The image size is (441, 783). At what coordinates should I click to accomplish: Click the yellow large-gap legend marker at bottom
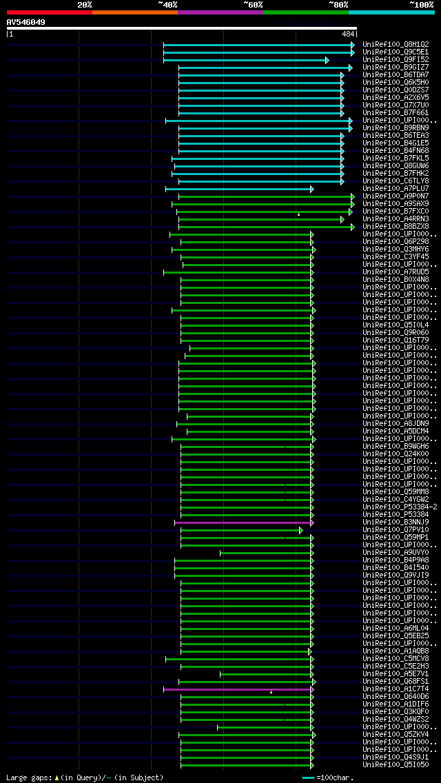pos(57,778)
